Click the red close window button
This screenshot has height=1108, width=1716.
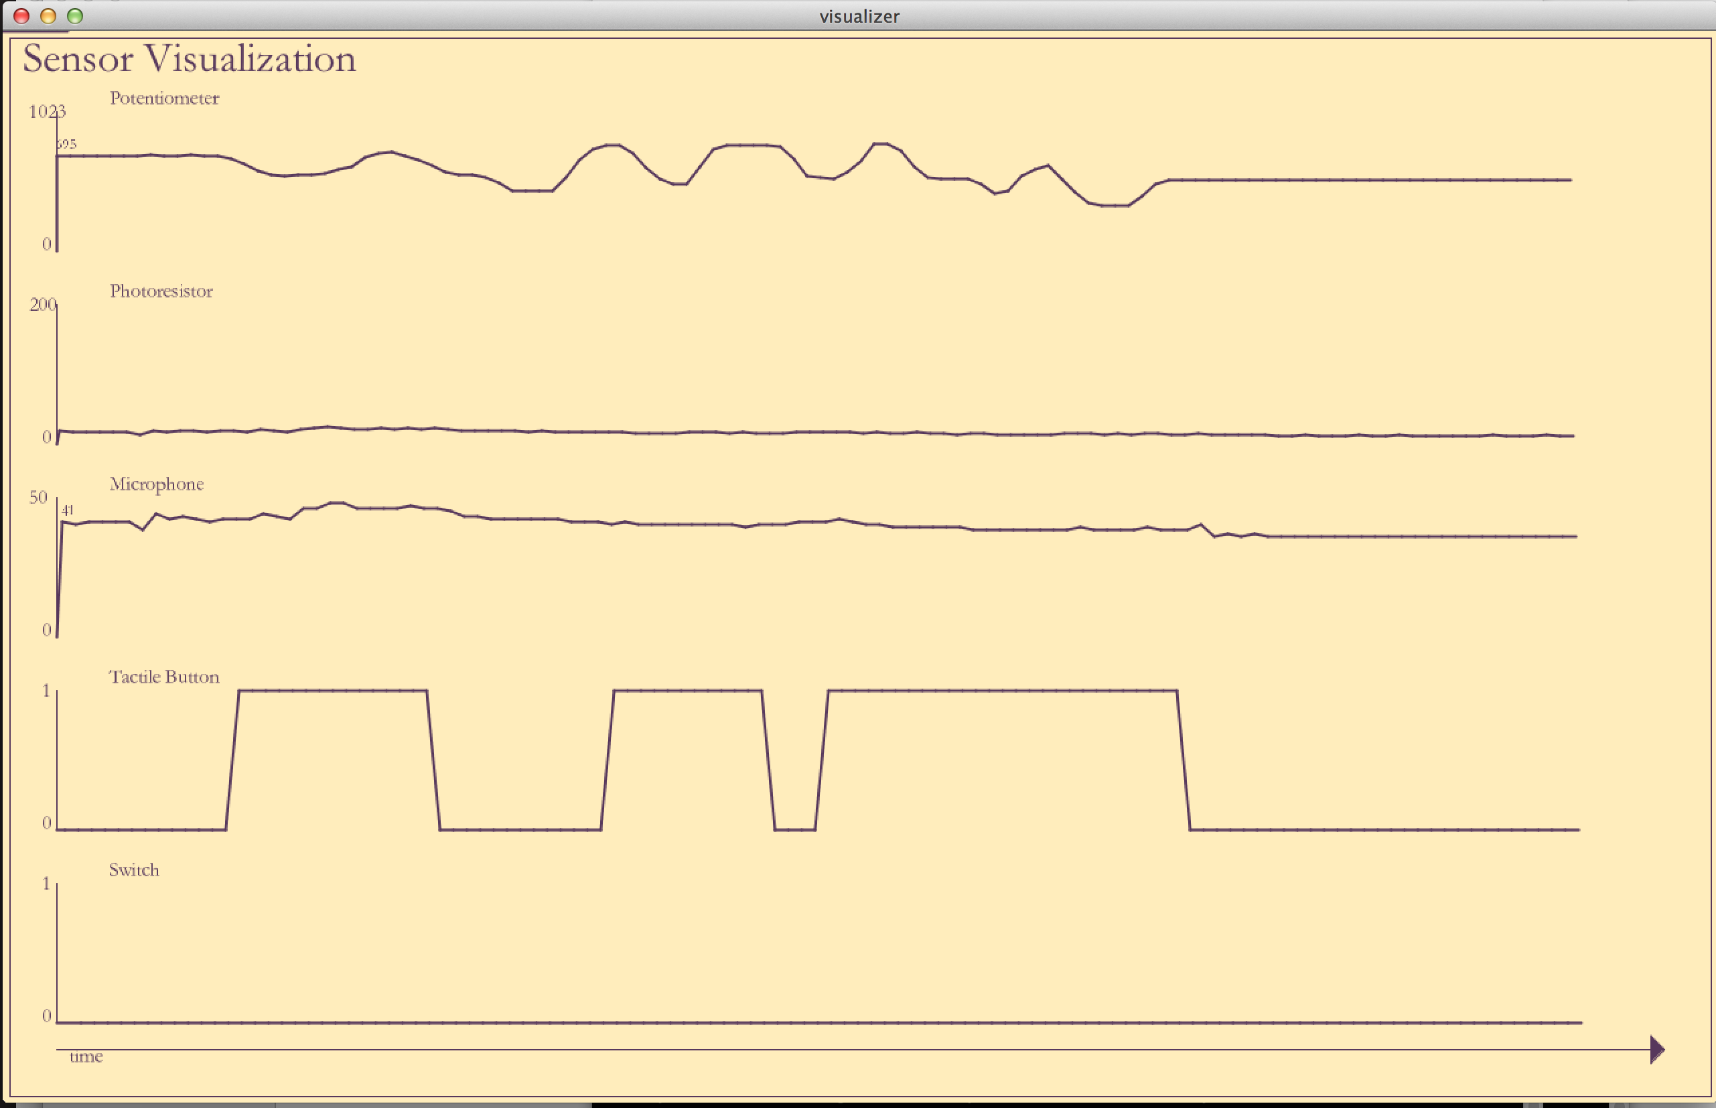pos(21,16)
